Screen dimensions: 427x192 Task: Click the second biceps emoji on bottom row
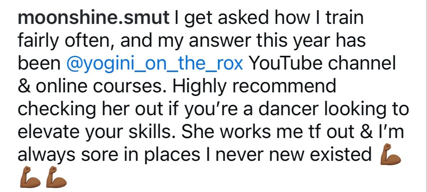click(56, 177)
